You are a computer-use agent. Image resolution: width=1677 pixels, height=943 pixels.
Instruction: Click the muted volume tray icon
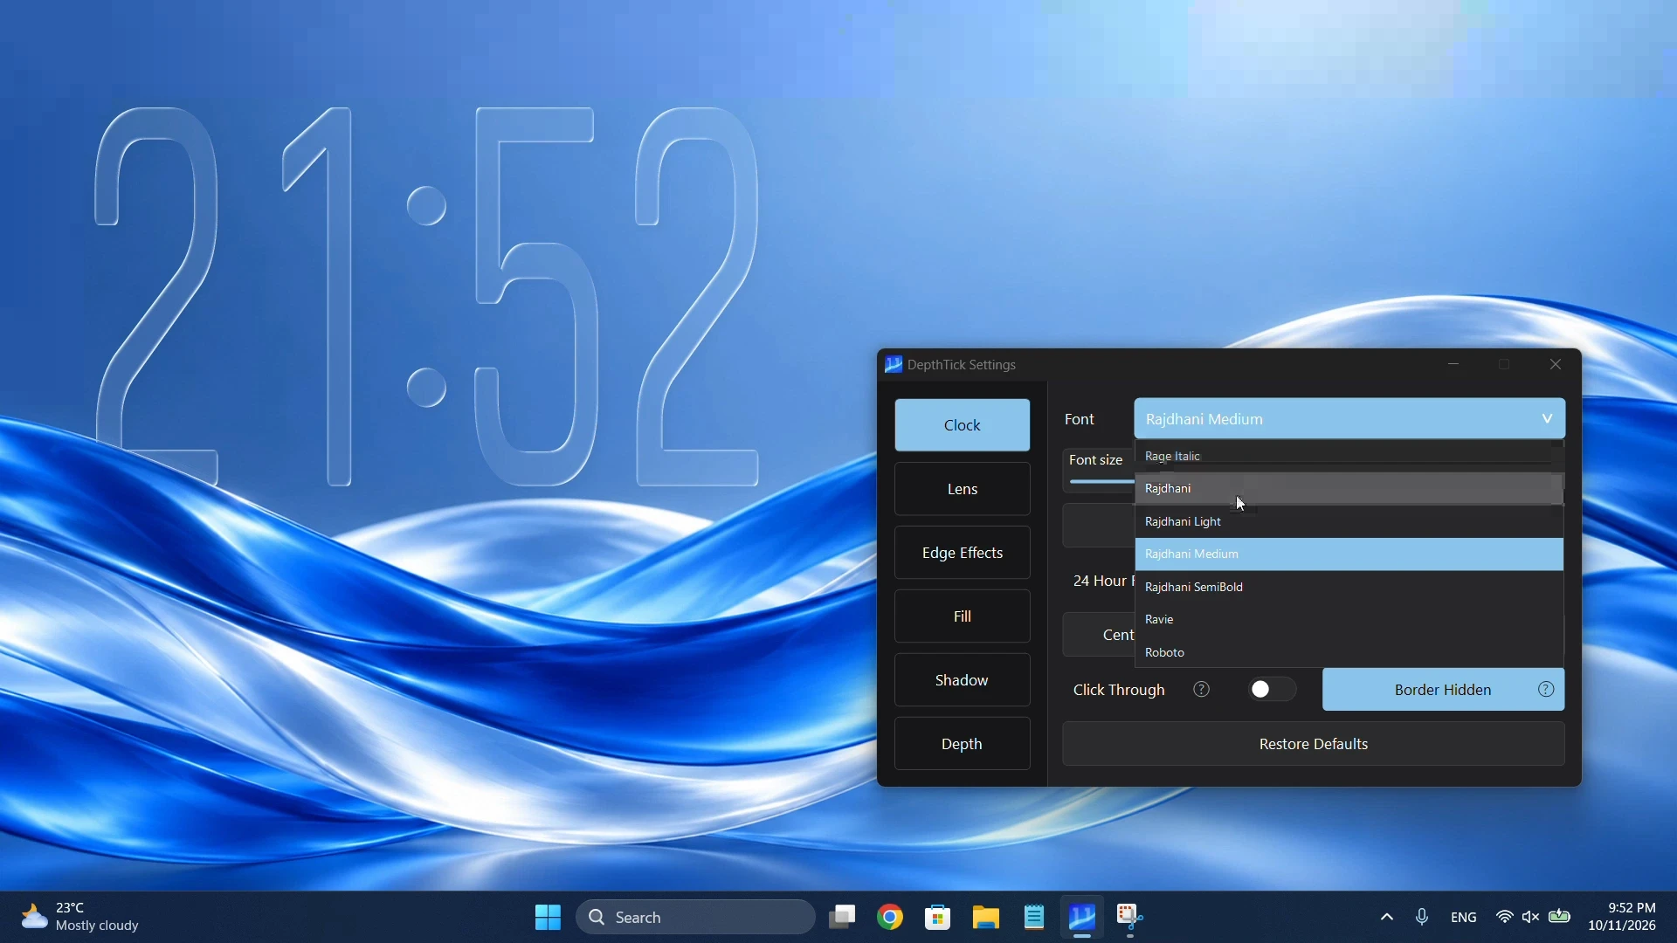pyautogui.click(x=1532, y=919)
